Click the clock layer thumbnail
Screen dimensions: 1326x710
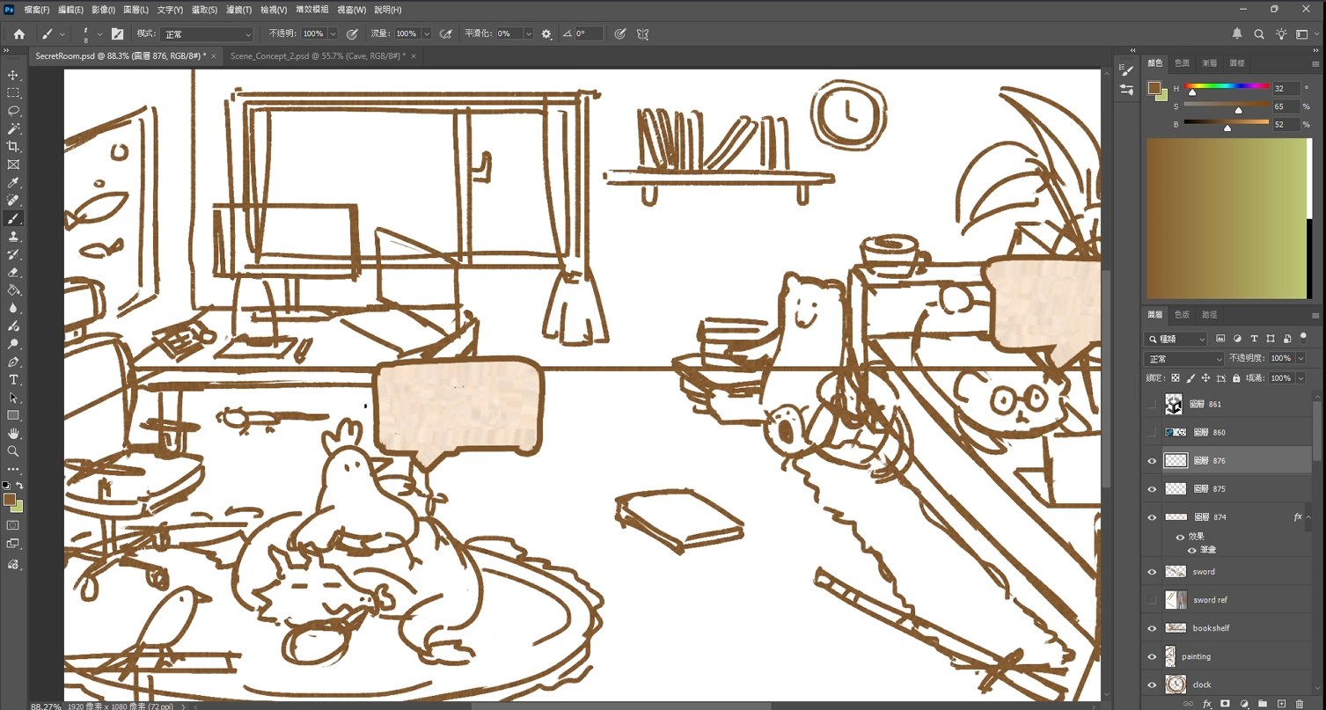(1176, 684)
